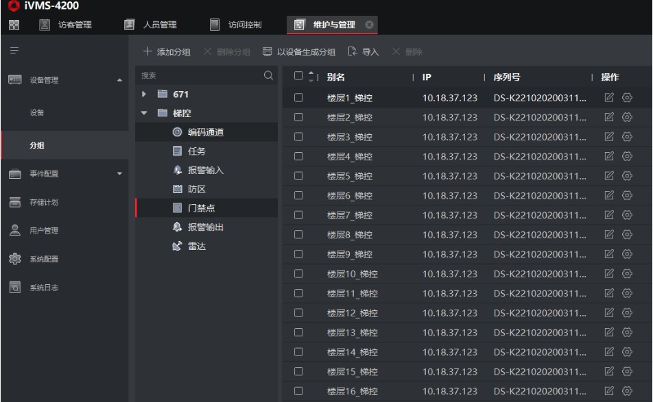Tick the checkbox for 楼层1_梯控

tap(298, 98)
